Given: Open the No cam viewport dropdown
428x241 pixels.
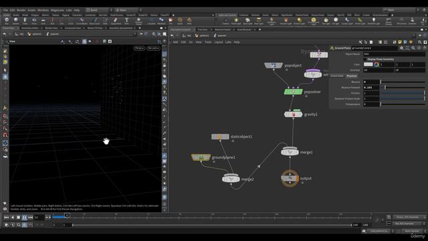Looking at the screenshot, I should [153, 48].
